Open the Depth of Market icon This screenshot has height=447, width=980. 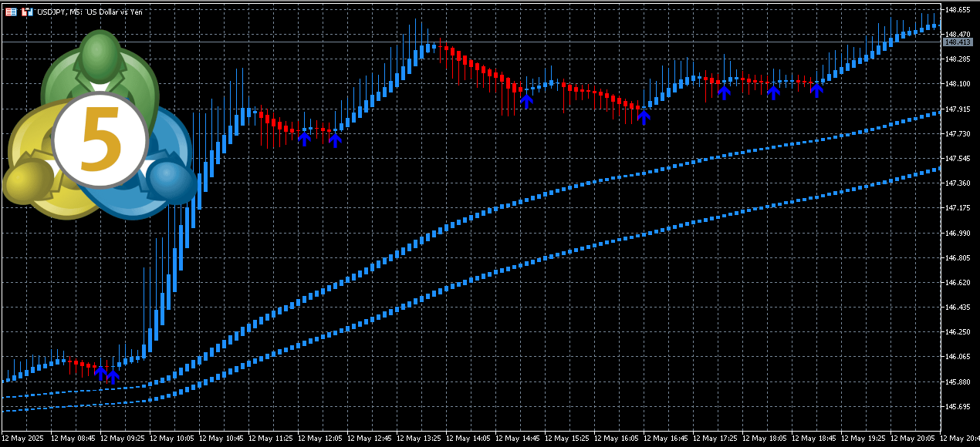pos(11,12)
